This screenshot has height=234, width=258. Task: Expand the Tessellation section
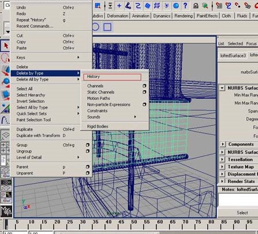(x=222, y=159)
